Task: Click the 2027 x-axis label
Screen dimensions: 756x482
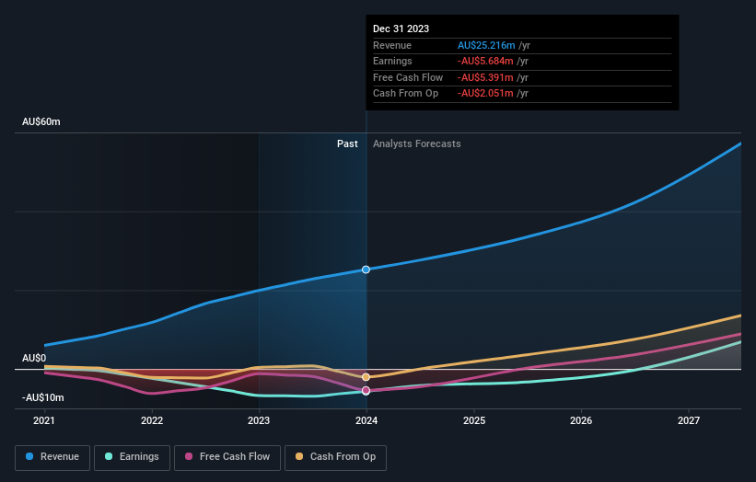Action: [689, 420]
